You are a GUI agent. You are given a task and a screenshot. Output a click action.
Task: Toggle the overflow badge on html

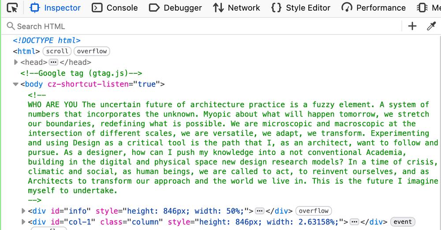point(92,51)
